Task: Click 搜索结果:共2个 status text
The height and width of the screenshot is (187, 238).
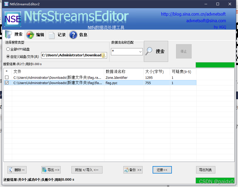Action: [x=22, y=64]
